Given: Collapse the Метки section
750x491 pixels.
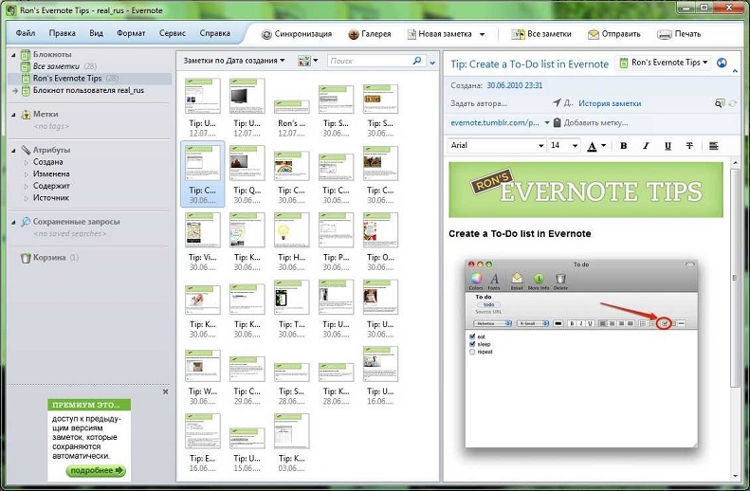Looking at the screenshot, I should click(13, 115).
